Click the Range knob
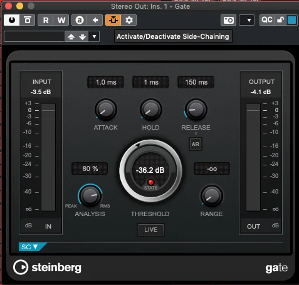299x285 pixels. pyautogui.click(x=212, y=195)
